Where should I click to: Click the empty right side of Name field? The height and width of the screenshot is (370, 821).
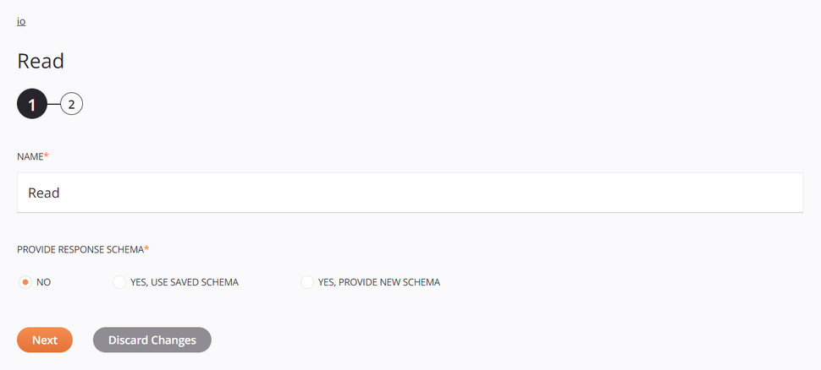coord(677,193)
